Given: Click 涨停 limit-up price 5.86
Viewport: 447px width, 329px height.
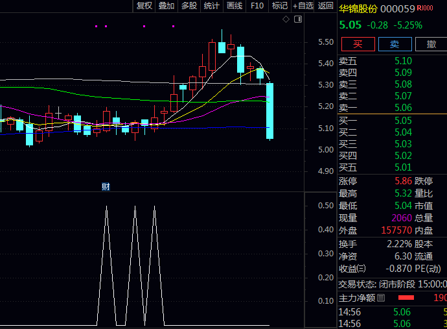Looking at the screenshot, I should [404, 181].
